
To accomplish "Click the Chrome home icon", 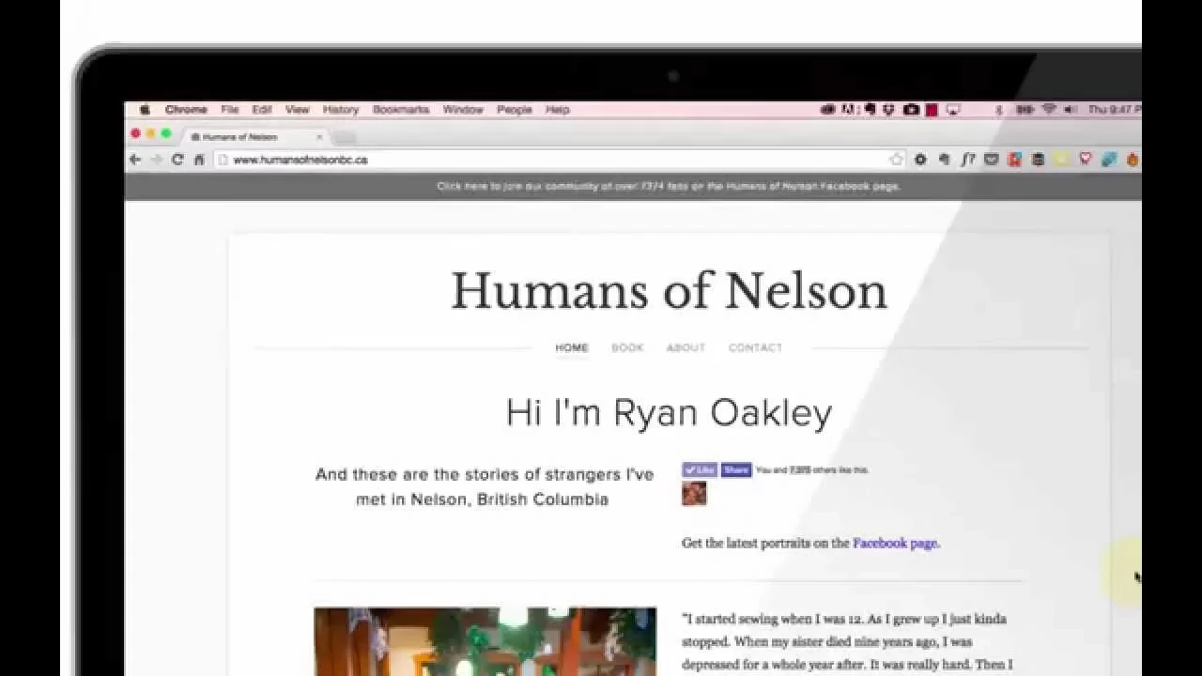I will pos(199,160).
